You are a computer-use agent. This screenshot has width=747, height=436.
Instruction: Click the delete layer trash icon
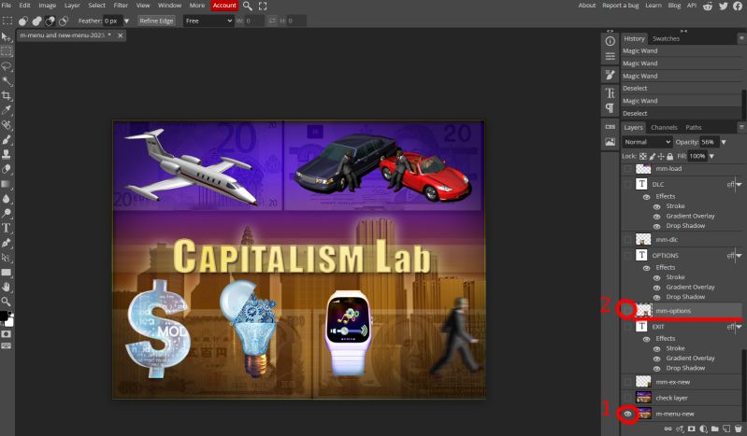738,429
